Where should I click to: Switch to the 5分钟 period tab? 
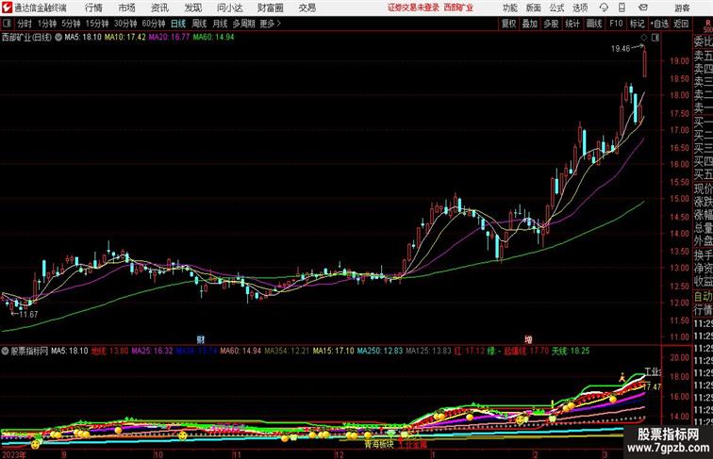[x=71, y=24]
